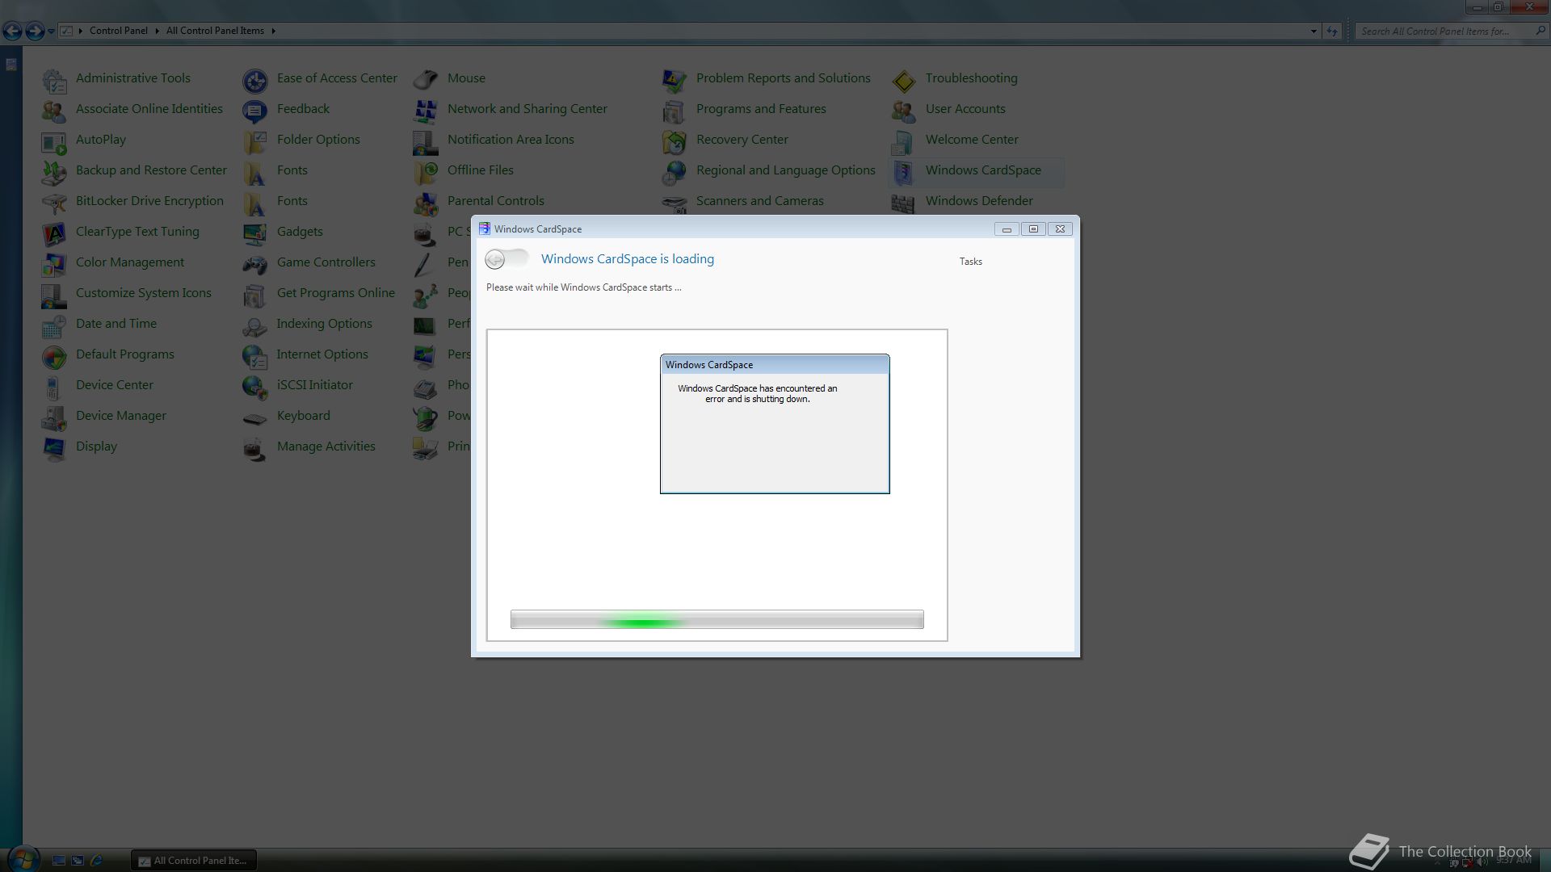Expand the Control Panel breadcrumb arrow

point(157,31)
